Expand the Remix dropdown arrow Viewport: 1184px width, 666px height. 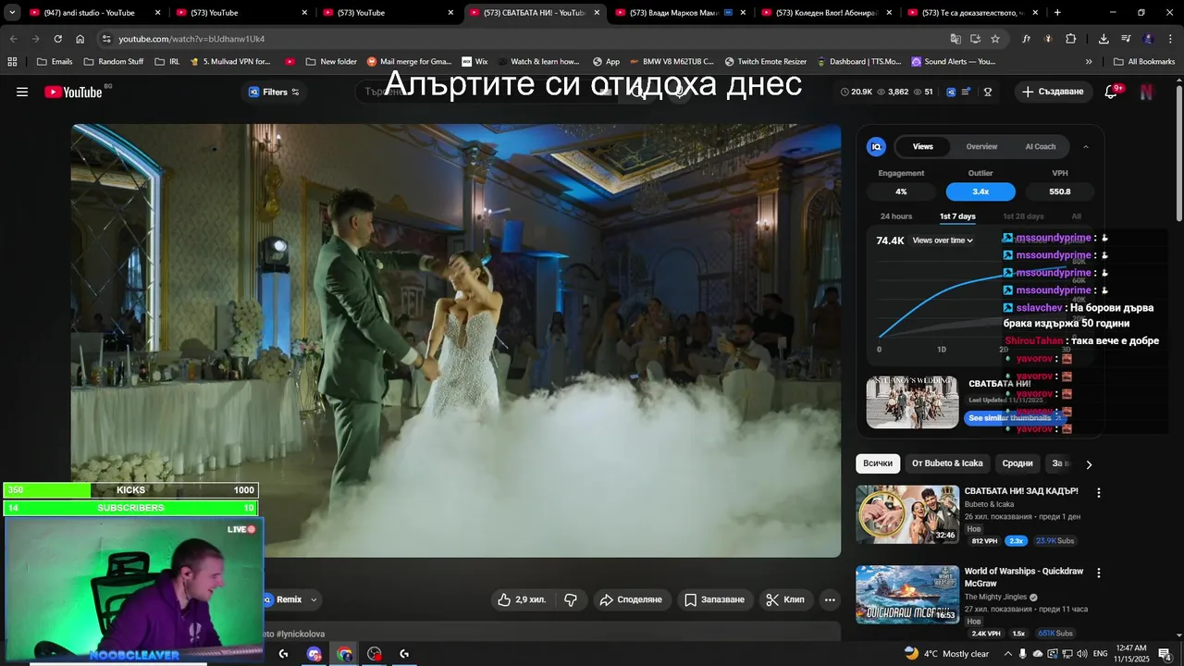314,599
